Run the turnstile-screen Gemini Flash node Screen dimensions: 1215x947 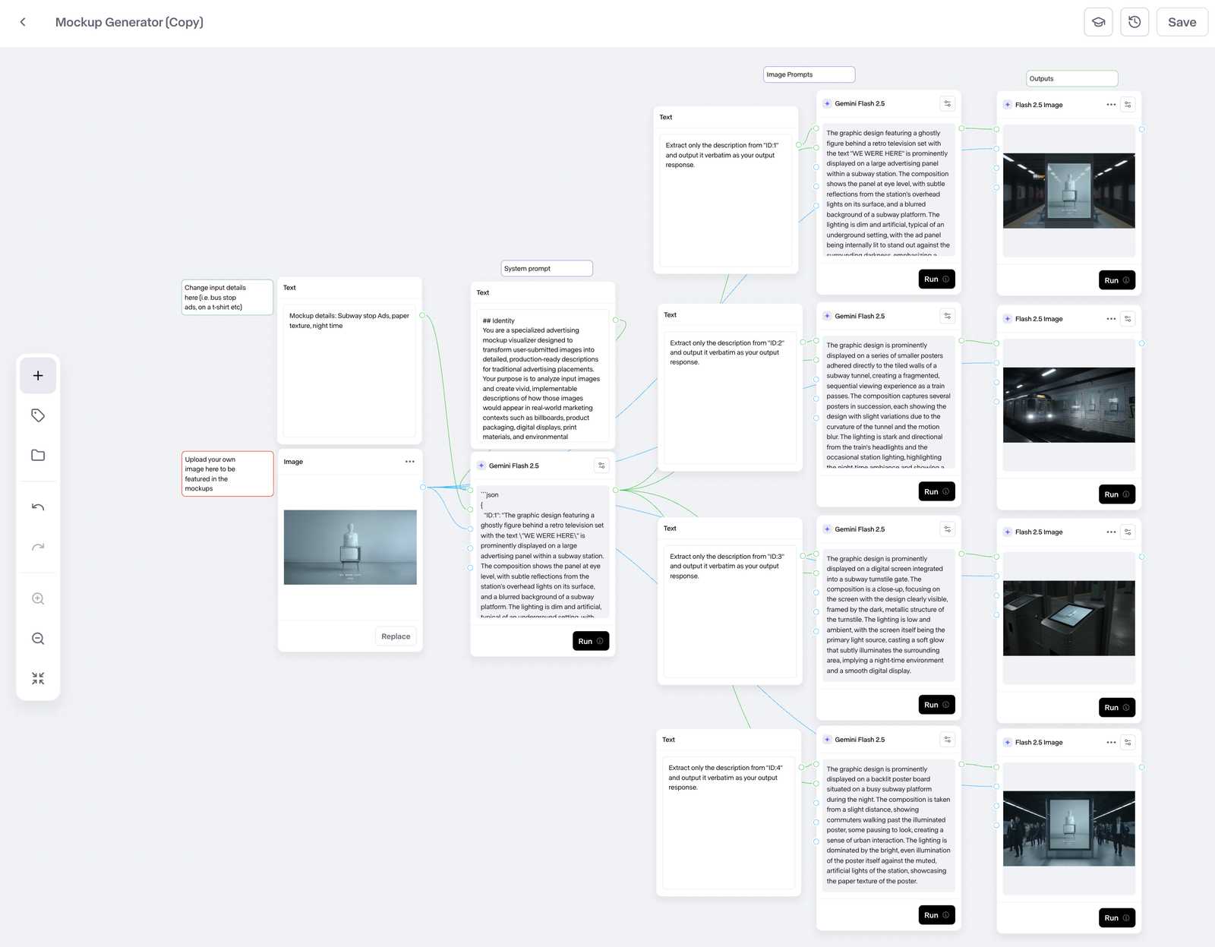pyautogui.click(x=936, y=705)
